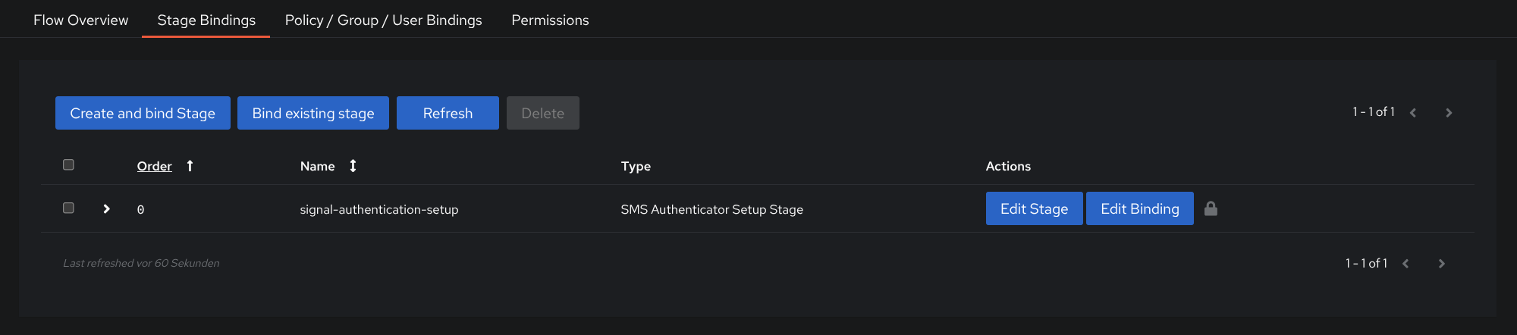Open the Permissions tab

[550, 20]
